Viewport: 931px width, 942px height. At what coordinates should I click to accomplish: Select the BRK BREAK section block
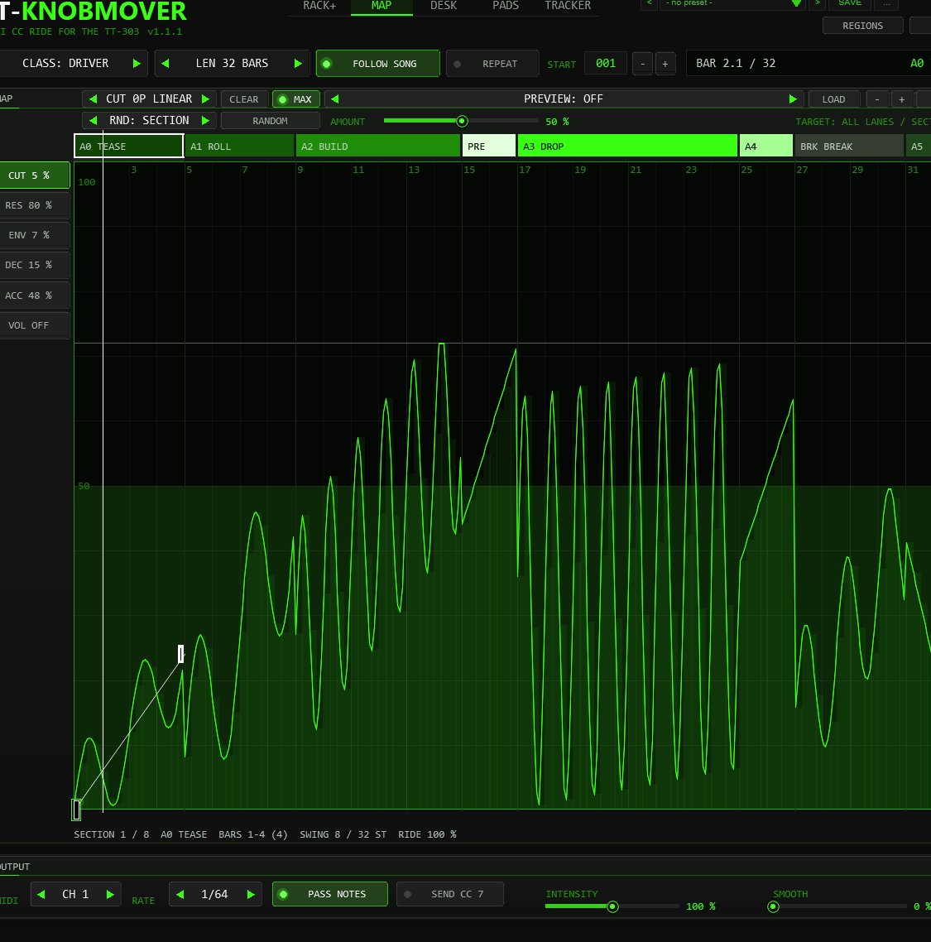[x=849, y=146]
